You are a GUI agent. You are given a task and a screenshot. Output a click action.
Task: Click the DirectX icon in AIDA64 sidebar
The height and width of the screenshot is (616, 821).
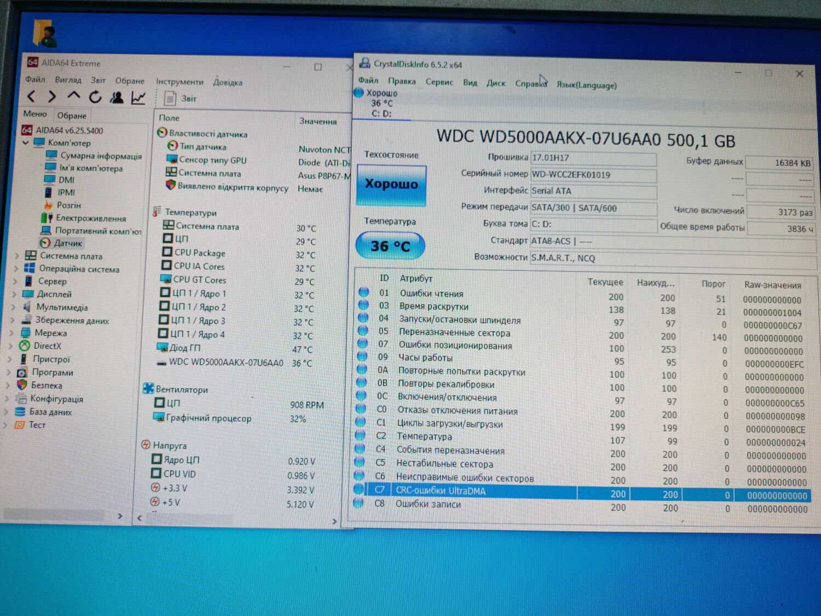coord(24,346)
